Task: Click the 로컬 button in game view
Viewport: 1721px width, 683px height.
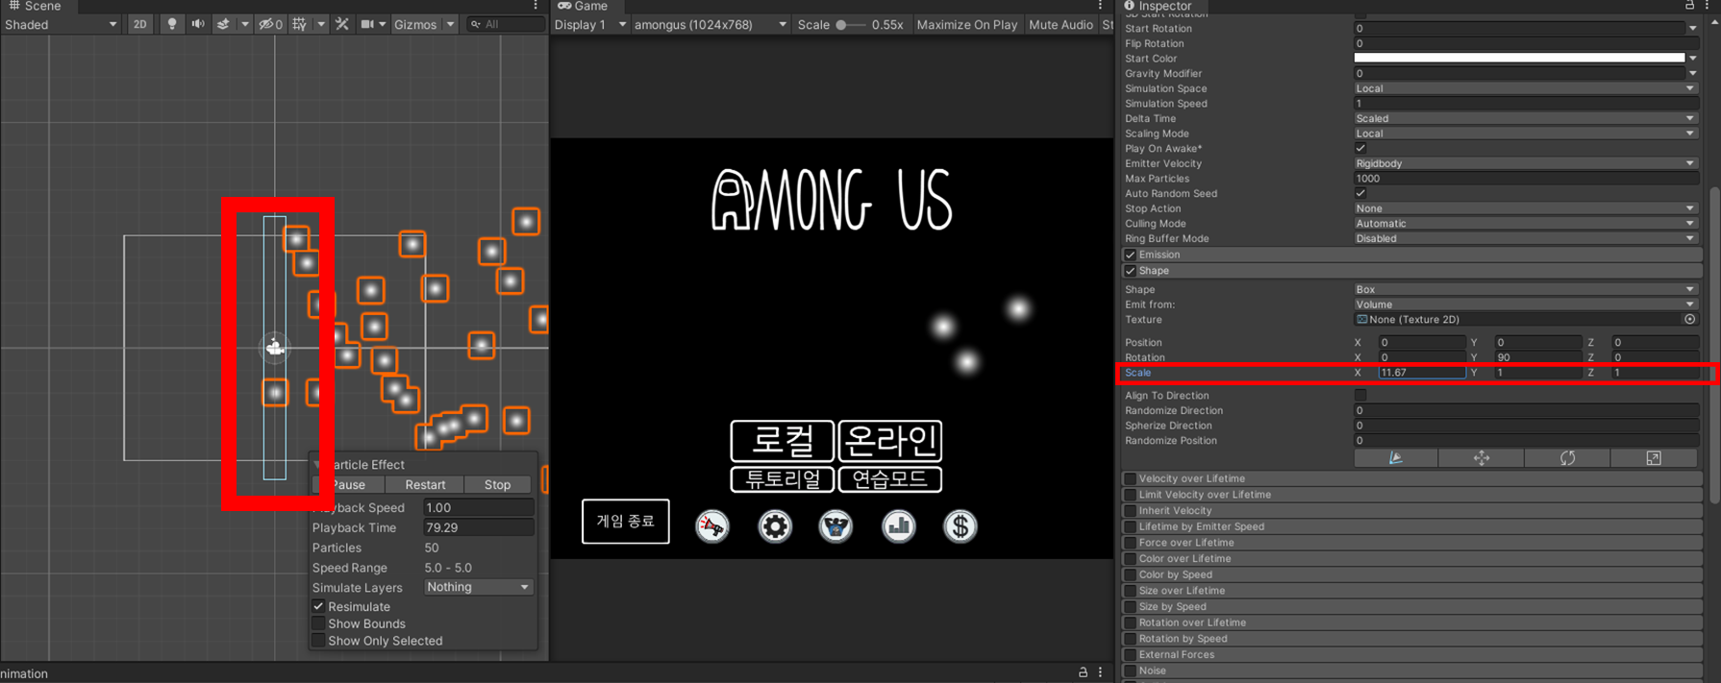Action: pyautogui.click(x=783, y=441)
